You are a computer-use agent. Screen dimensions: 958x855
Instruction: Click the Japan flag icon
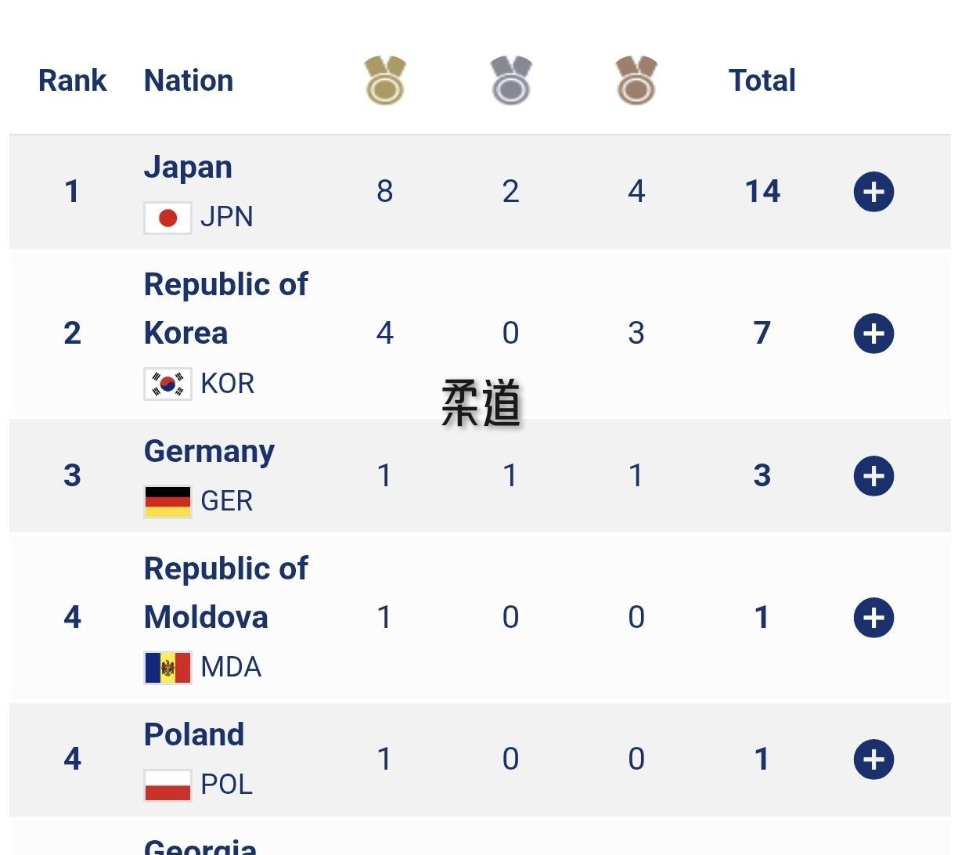click(167, 218)
